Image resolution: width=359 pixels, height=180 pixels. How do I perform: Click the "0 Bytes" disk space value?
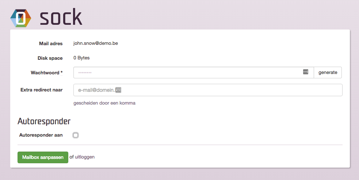coord(81,58)
